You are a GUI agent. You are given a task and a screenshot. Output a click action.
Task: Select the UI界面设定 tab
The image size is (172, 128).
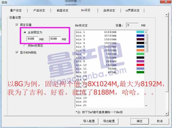[x=132, y=11]
